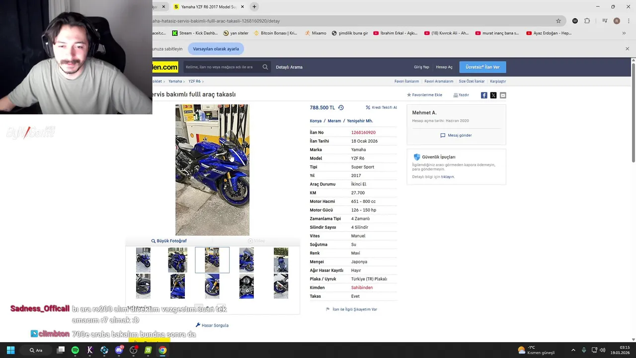Viewport: 636px width, 358px height.
Task: Click Giriş Yap login link
Action: point(421,67)
